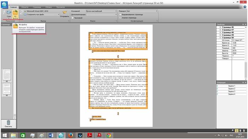
Task: Open Microsoft Word from the taskbar
Action: [x=51, y=135]
